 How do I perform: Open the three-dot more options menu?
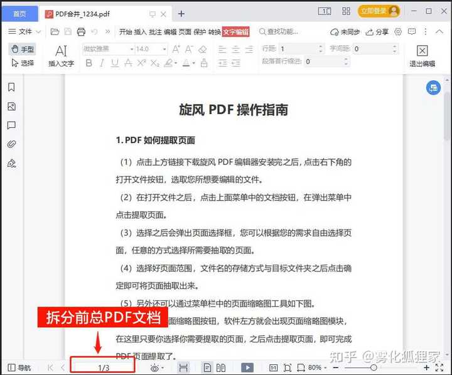point(426,31)
